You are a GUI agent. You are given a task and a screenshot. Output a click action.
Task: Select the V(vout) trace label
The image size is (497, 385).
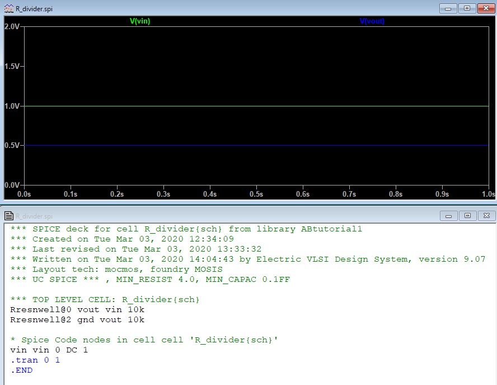coord(372,21)
